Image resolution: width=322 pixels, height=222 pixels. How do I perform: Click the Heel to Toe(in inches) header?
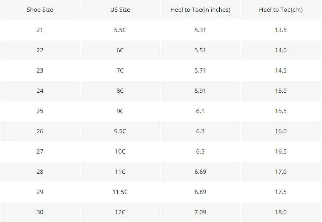point(201,10)
